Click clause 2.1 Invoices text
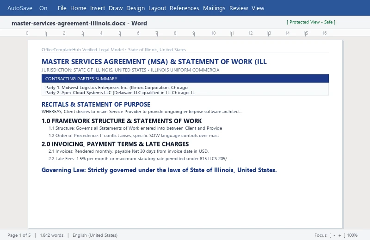 [129, 151]
